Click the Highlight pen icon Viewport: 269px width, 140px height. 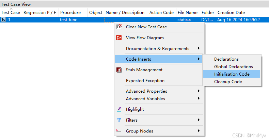click(119, 109)
